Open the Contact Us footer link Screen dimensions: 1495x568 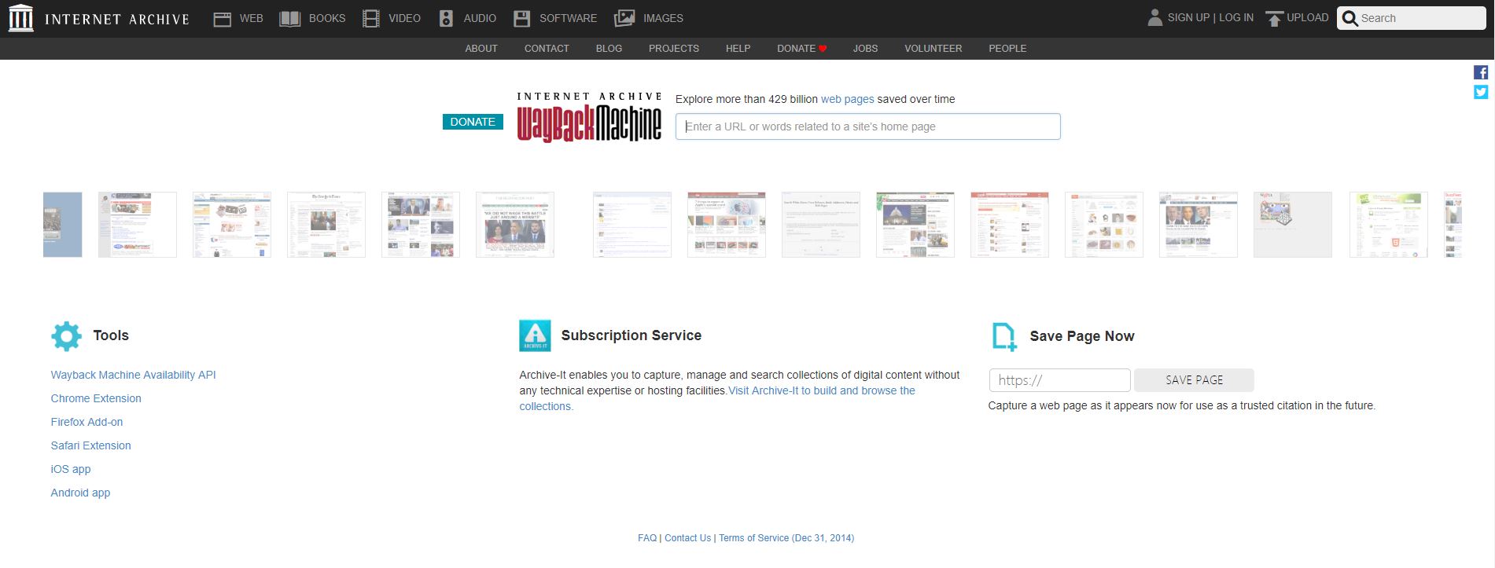pyautogui.click(x=687, y=538)
